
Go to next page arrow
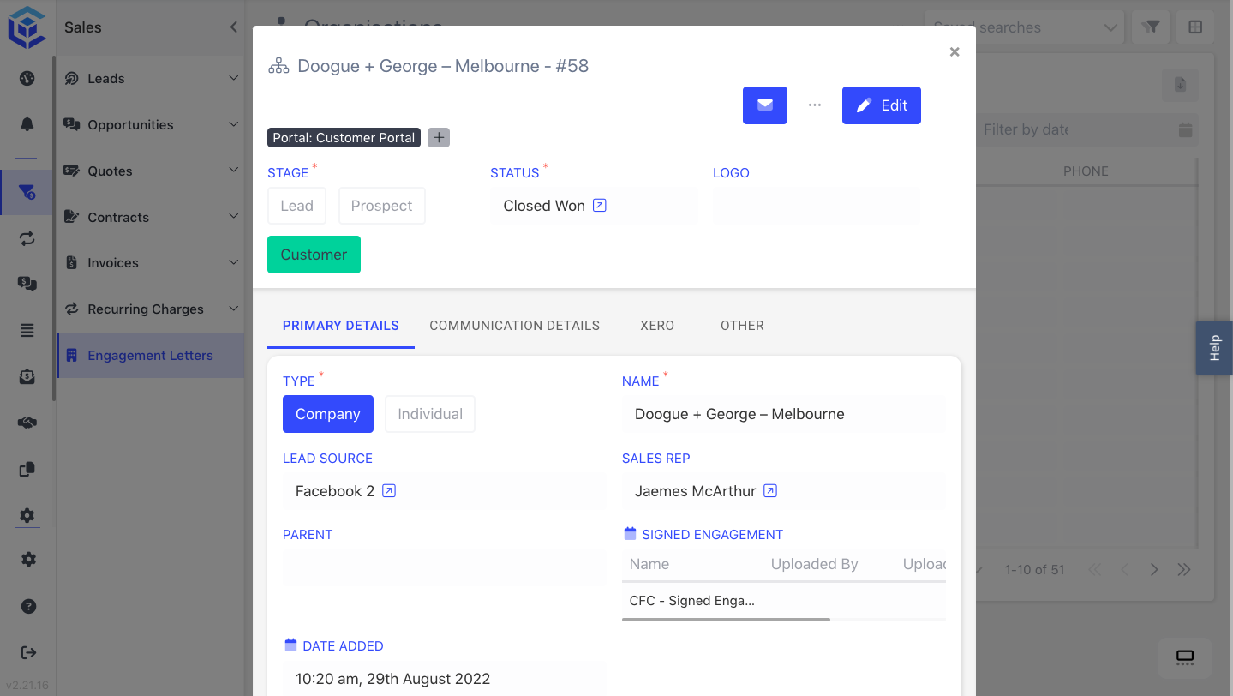tap(1154, 569)
